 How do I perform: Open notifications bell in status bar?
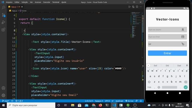click(141, 101)
